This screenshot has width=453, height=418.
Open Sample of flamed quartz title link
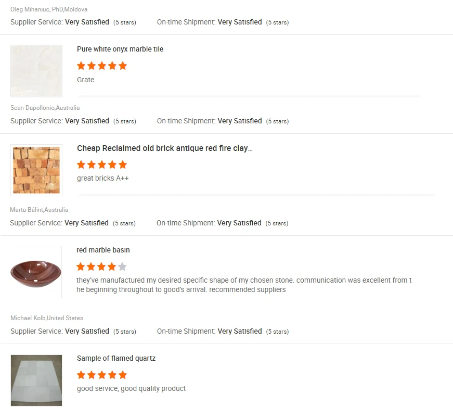pos(116,359)
